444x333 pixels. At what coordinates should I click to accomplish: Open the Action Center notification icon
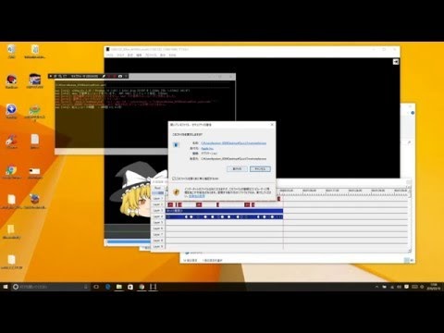coord(406,287)
